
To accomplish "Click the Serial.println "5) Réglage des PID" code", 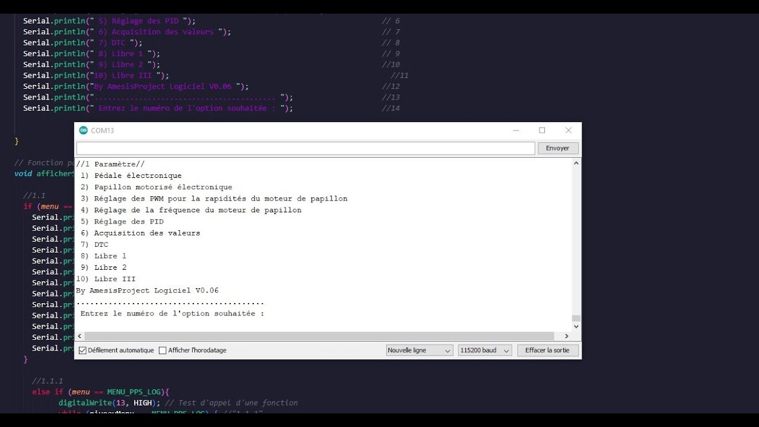I will point(110,21).
